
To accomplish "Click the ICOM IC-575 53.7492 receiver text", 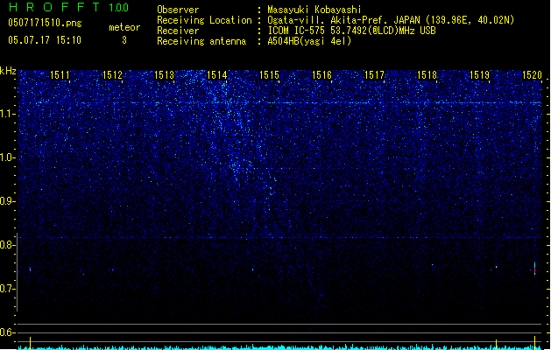I will pos(351,31).
